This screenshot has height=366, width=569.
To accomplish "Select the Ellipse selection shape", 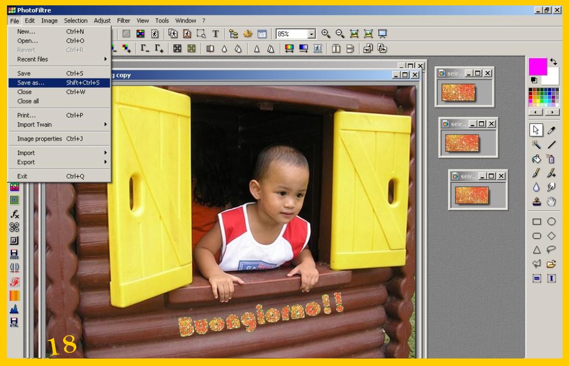I will [551, 222].
